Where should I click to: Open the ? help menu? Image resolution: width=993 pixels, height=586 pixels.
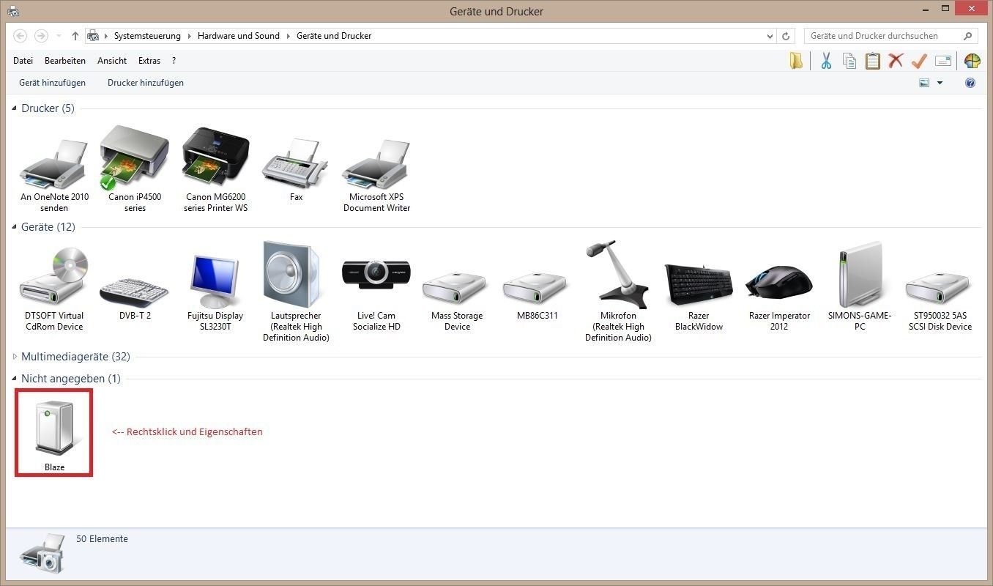[x=174, y=61]
